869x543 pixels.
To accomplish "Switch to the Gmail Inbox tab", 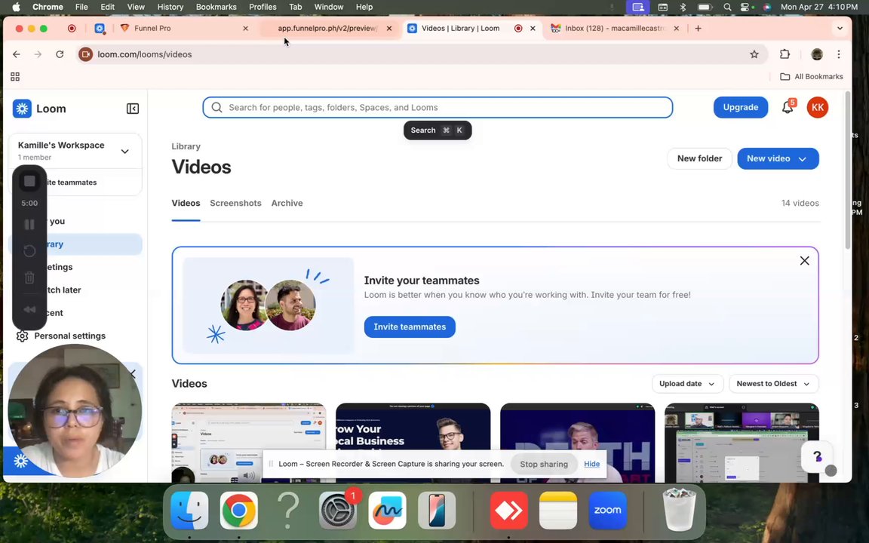I will 614,28.
